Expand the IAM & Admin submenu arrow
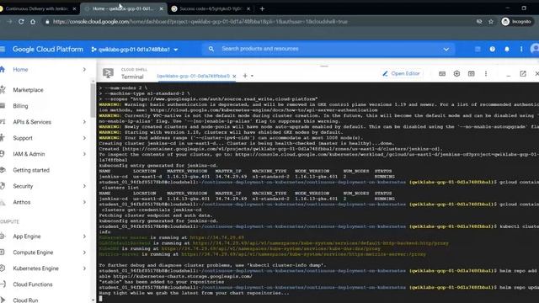Screen dimensions: 539x303 click(x=84, y=154)
